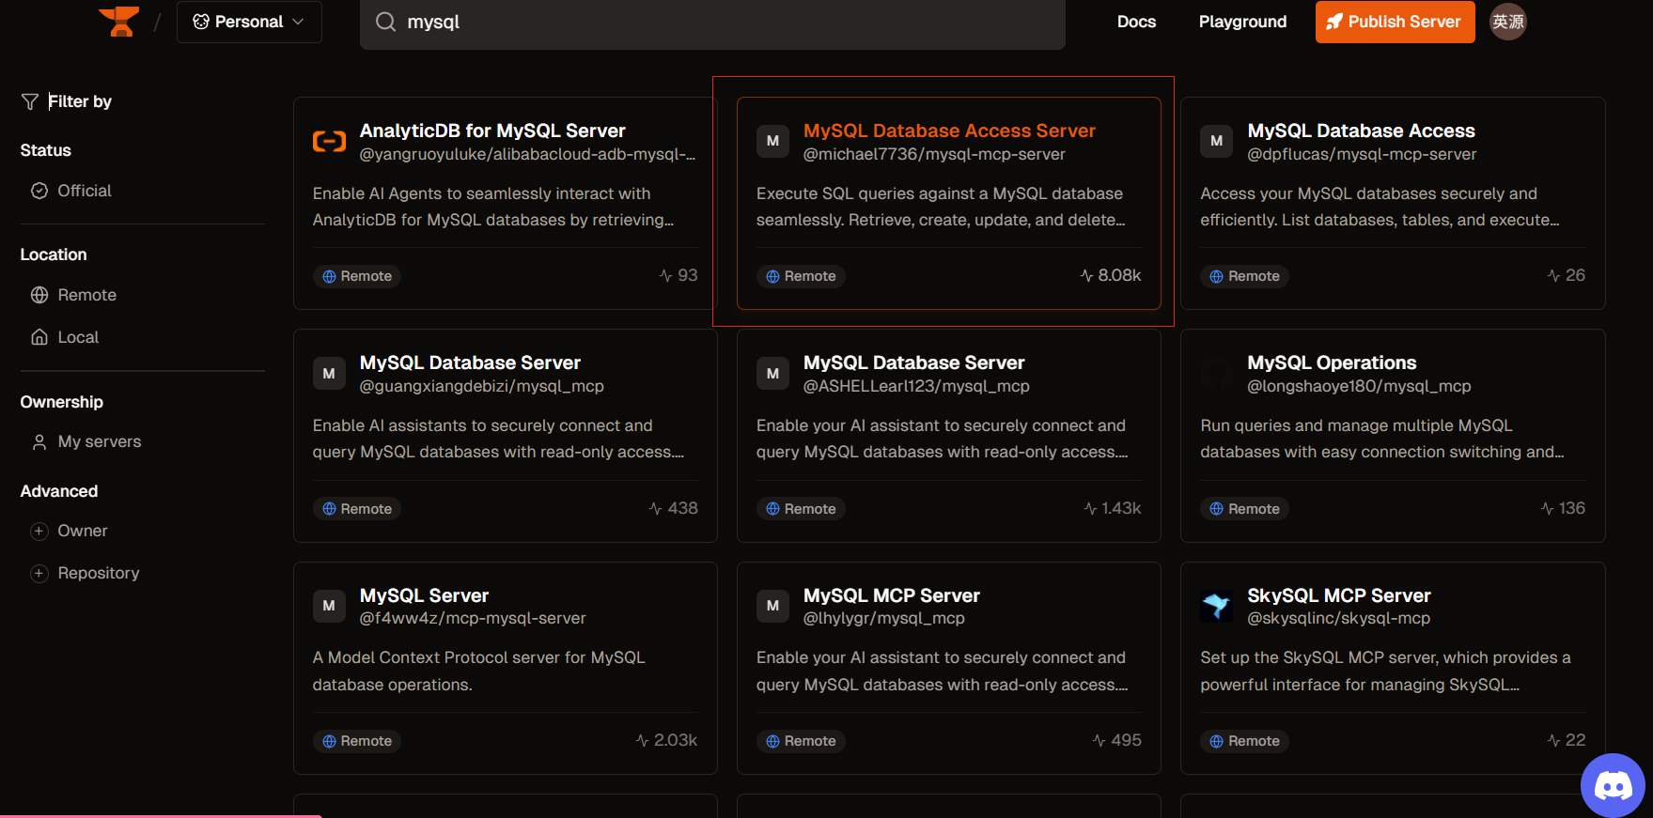
Task: Open AnalyticDB for MySQL Server title
Action: 492,131
